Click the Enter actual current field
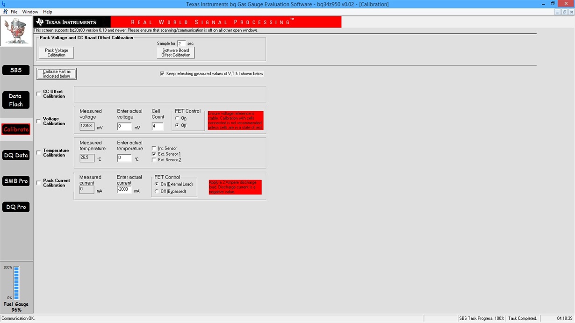This screenshot has height=323, width=575. click(x=124, y=190)
